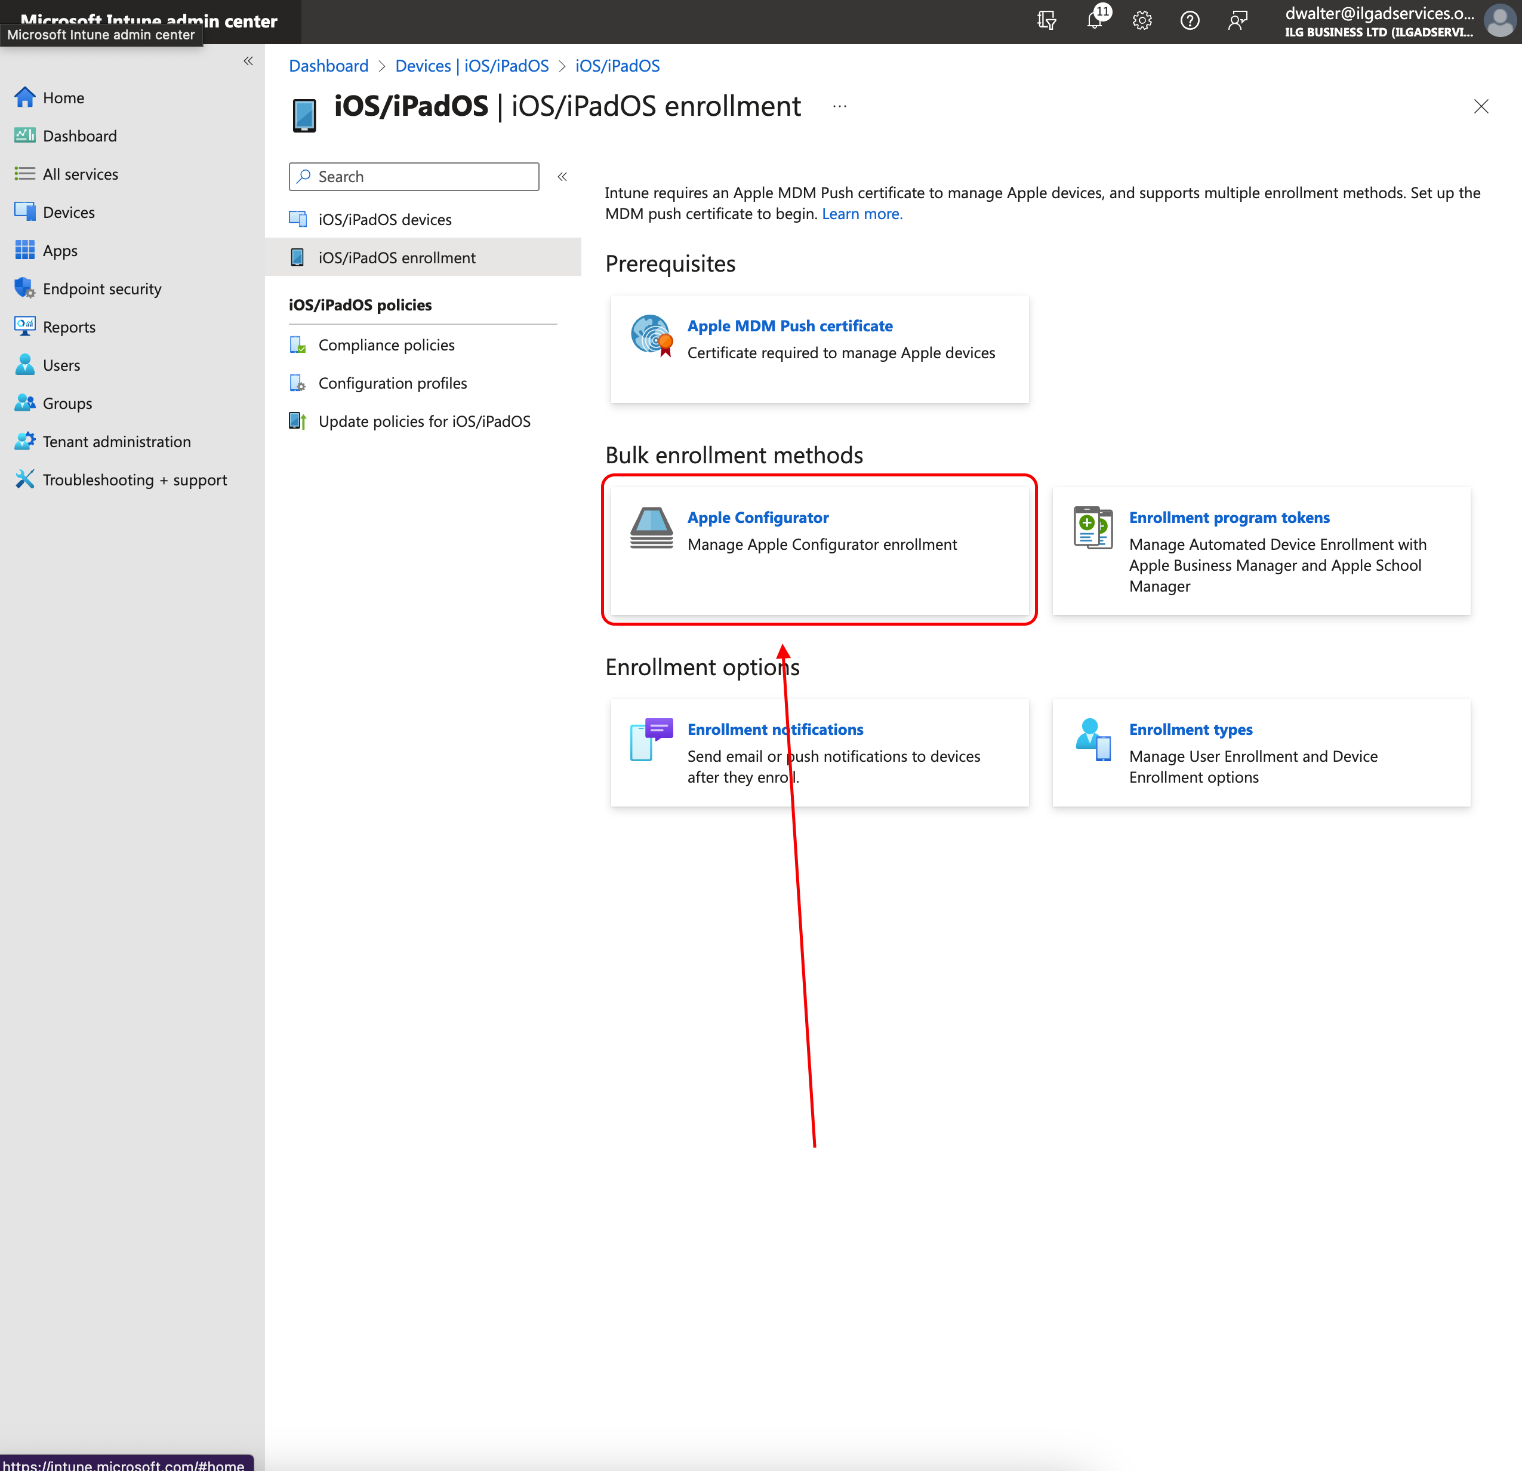1522x1471 pixels.
Task: Open the Enrollment types link
Action: click(1190, 730)
